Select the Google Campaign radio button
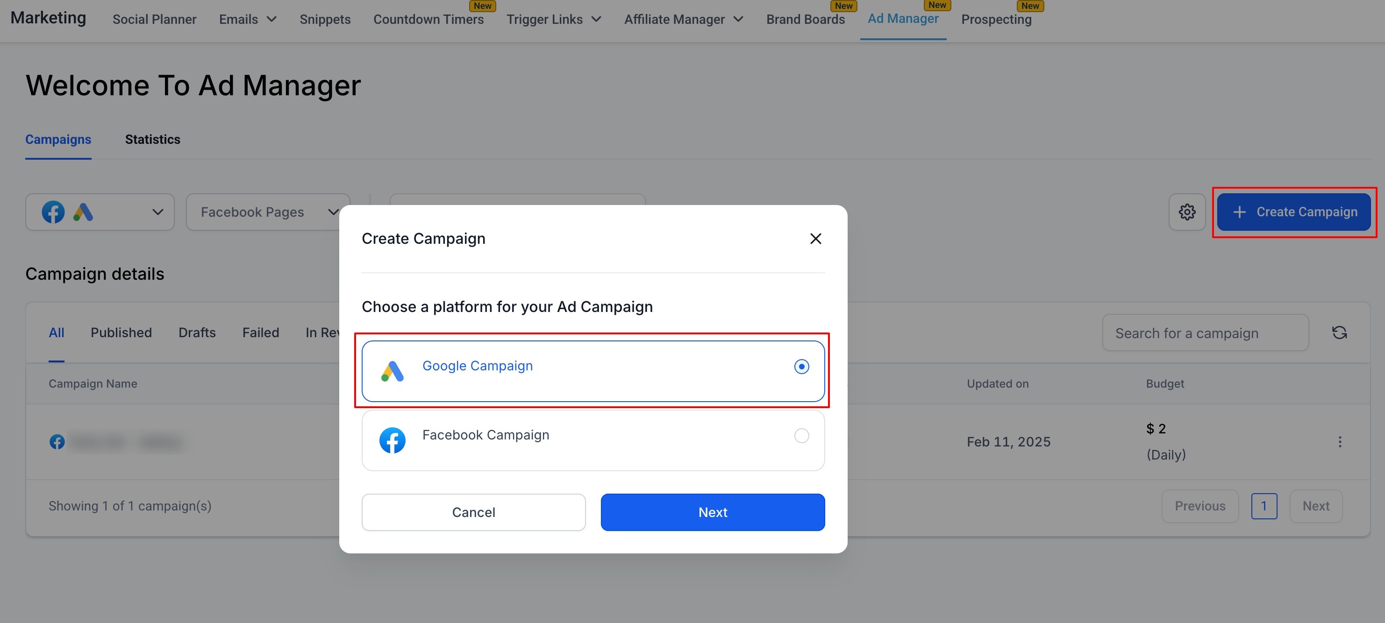This screenshot has height=623, width=1385. pos(801,367)
